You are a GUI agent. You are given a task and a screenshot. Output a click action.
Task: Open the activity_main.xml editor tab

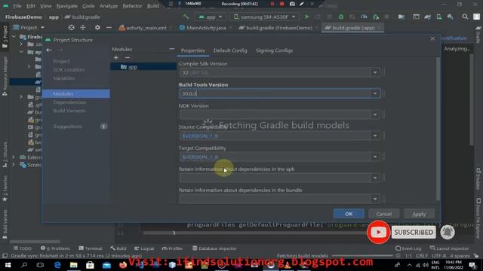(x=146, y=28)
